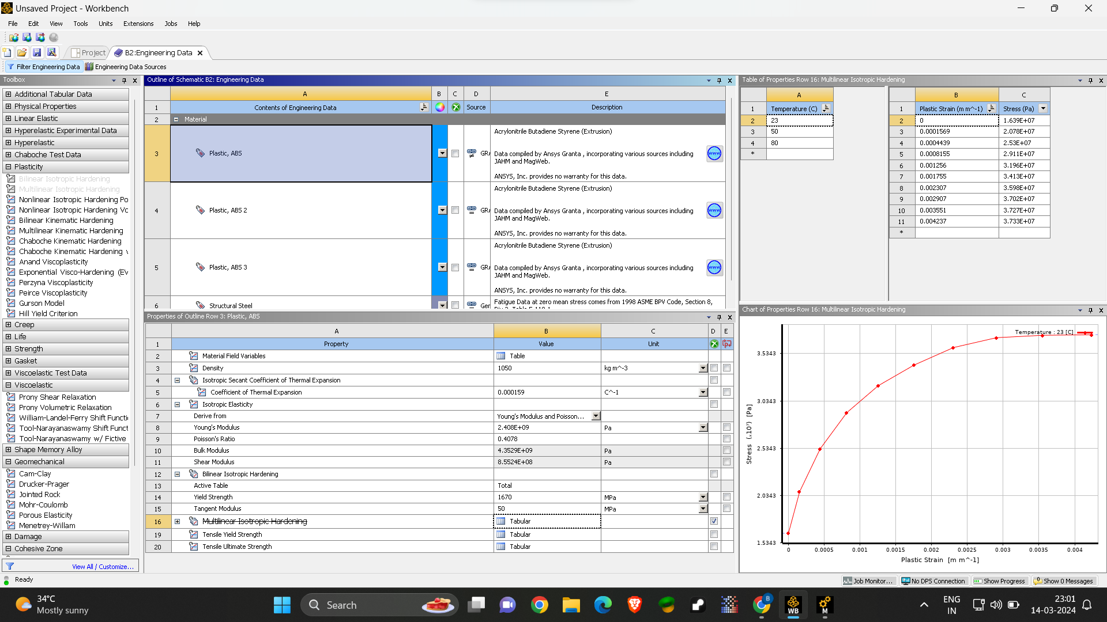Check the Tensile Yield Strength suppress checkbox
Viewport: 1107px width, 622px height.
tap(714, 534)
